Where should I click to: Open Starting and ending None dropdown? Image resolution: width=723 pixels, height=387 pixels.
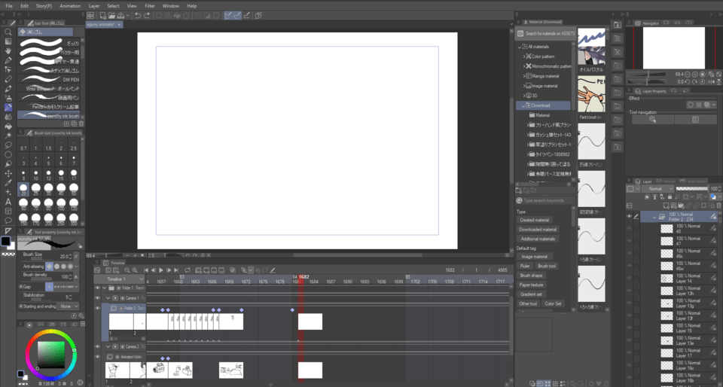pyautogui.click(x=69, y=306)
